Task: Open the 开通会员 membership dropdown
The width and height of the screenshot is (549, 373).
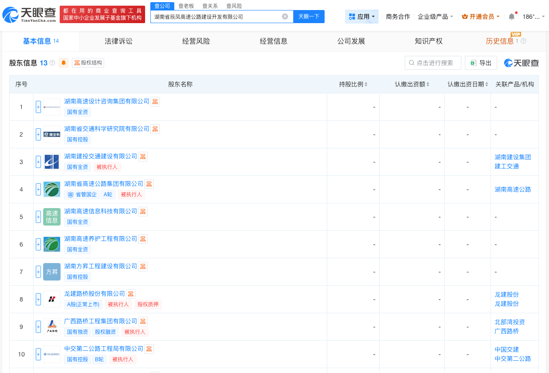Action: click(x=481, y=17)
